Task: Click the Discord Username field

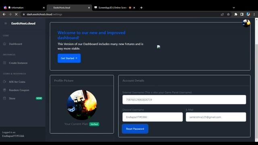Action: [x=152, y=117]
